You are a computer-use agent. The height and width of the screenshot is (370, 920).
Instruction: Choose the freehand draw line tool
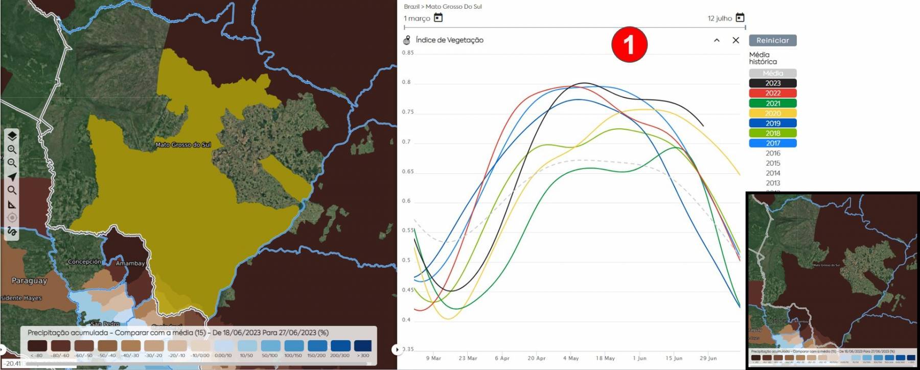click(x=12, y=232)
